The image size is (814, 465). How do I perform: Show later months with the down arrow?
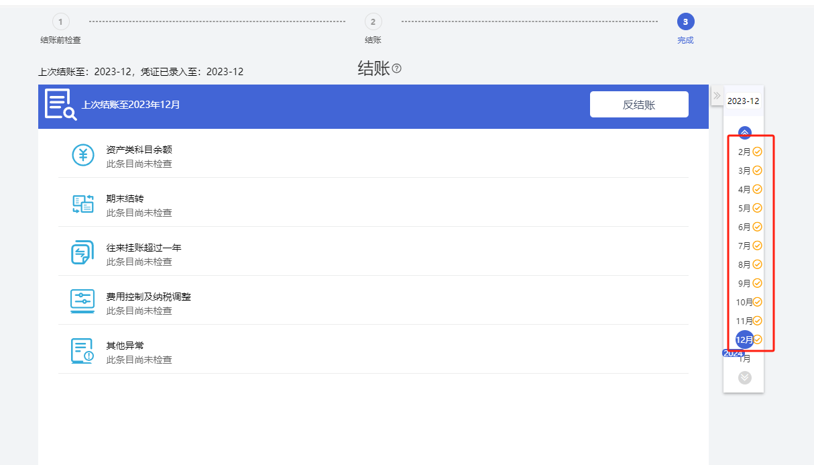coord(745,377)
